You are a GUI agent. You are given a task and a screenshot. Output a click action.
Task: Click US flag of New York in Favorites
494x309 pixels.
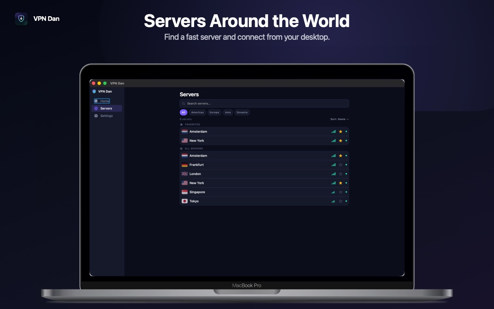[184, 141]
